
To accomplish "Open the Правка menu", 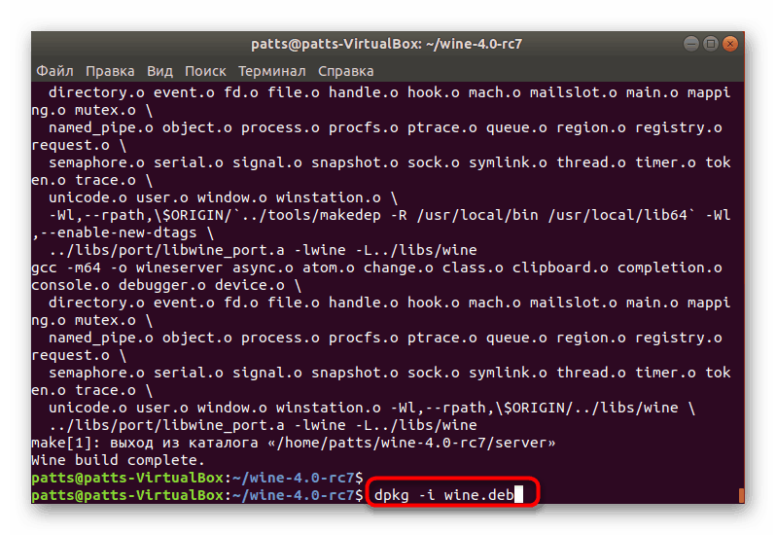I will pos(110,71).
